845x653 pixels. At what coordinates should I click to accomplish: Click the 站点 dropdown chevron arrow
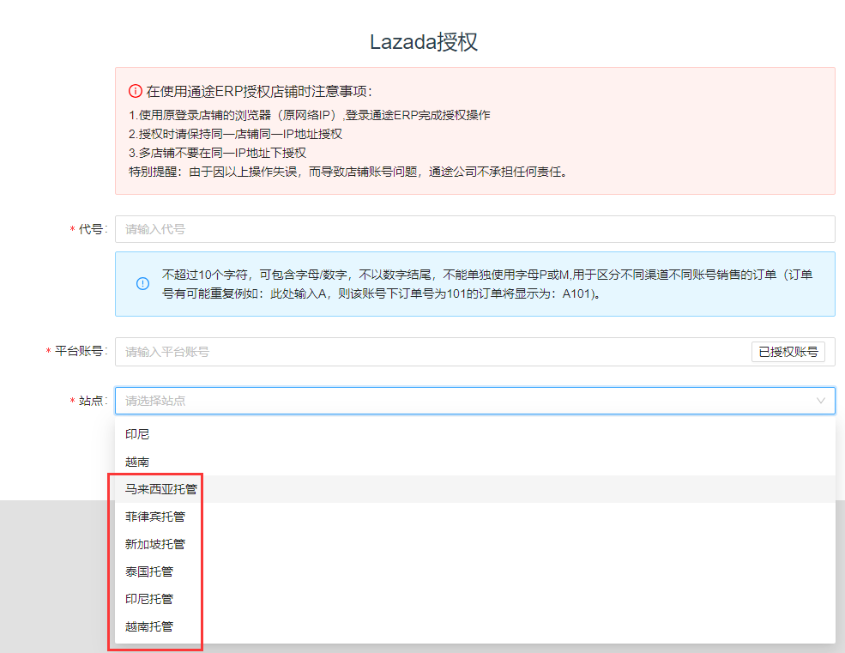point(821,401)
